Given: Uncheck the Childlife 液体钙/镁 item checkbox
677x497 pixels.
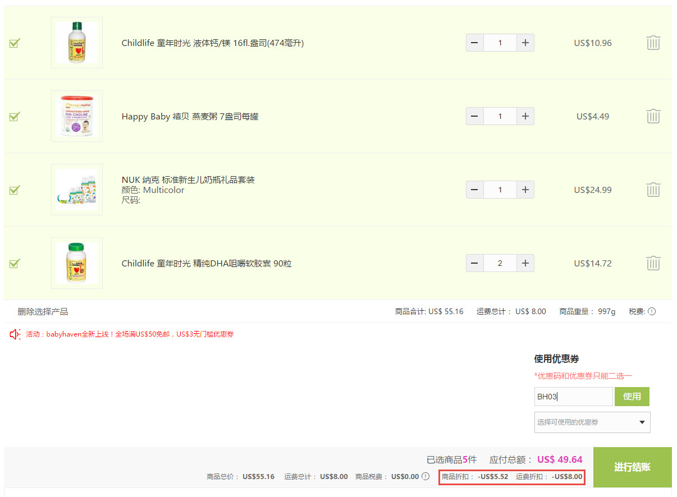Looking at the screenshot, I should coord(15,43).
